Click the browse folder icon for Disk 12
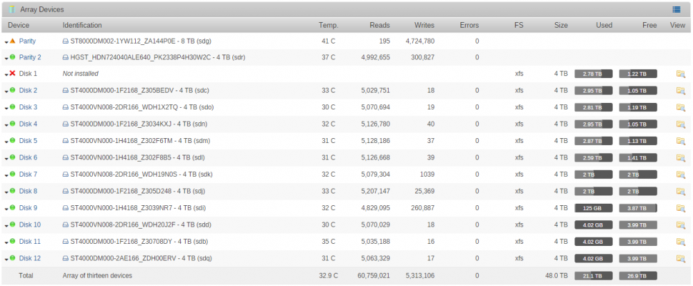Viewport: 693px width, 286px height. pyautogui.click(x=681, y=258)
